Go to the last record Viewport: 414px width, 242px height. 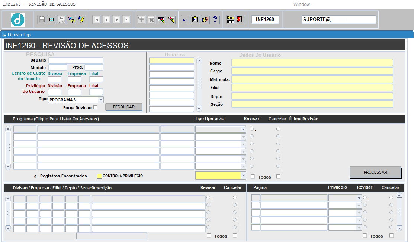[127, 20]
